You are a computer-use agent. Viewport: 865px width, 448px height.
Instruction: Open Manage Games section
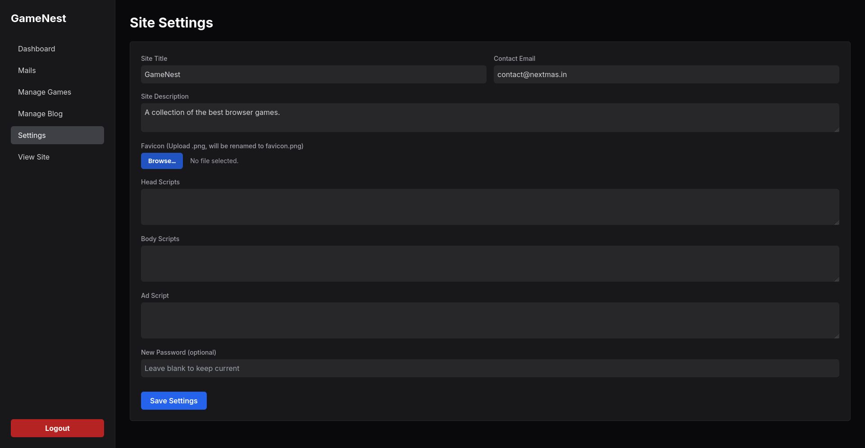point(45,92)
